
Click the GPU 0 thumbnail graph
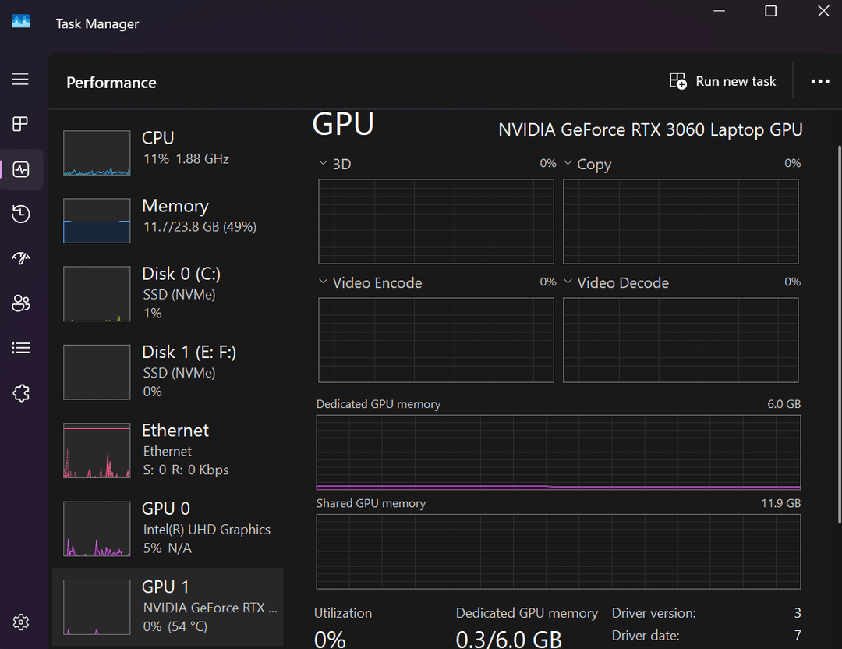[x=97, y=529]
